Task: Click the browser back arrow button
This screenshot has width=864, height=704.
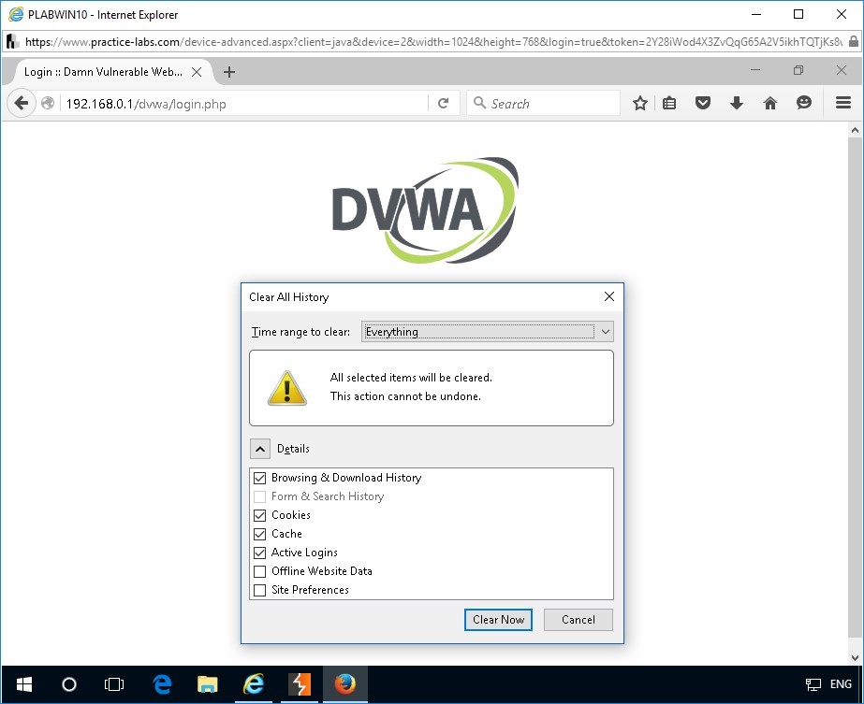Action: click(x=22, y=104)
